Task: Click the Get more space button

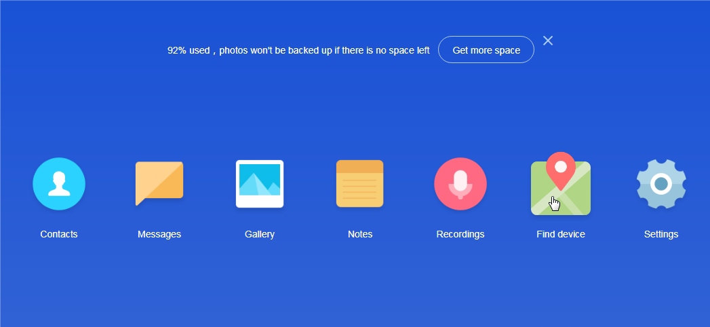Action: click(486, 50)
